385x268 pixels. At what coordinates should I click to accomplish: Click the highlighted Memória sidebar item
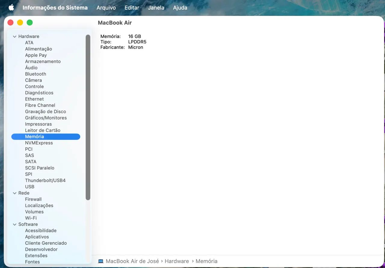tap(46, 137)
